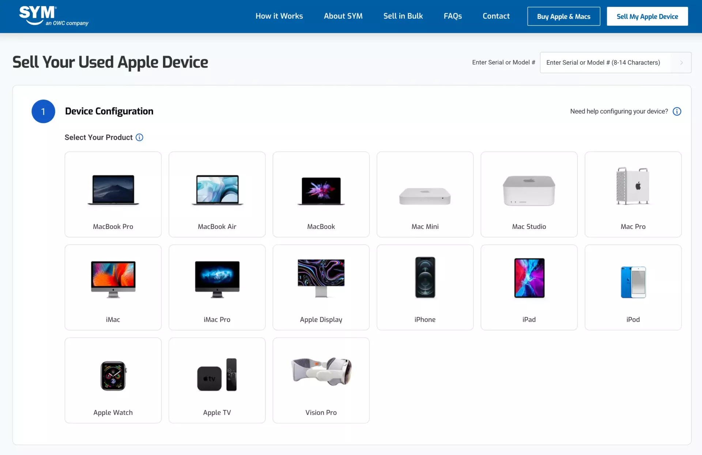Click the iPod label text

tap(633, 319)
